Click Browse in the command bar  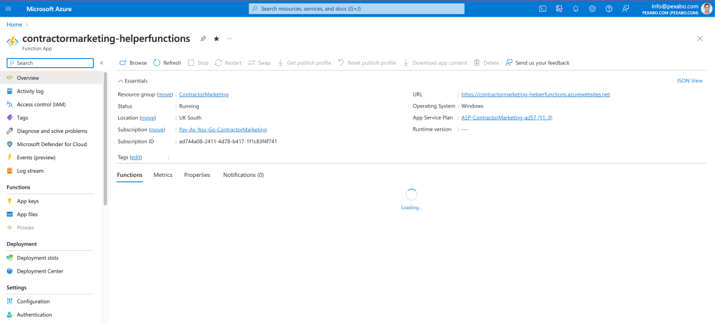pos(133,63)
